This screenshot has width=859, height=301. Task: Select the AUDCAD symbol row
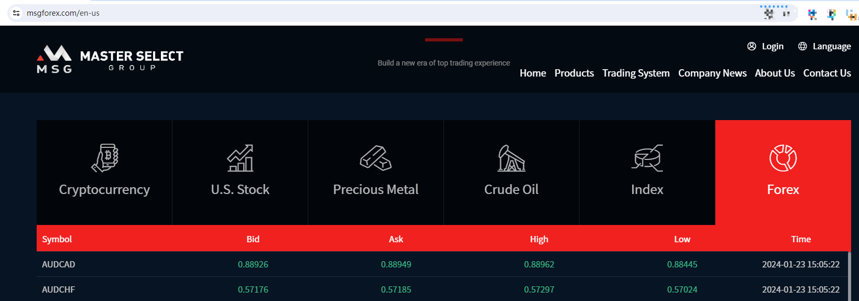pos(59,264)
